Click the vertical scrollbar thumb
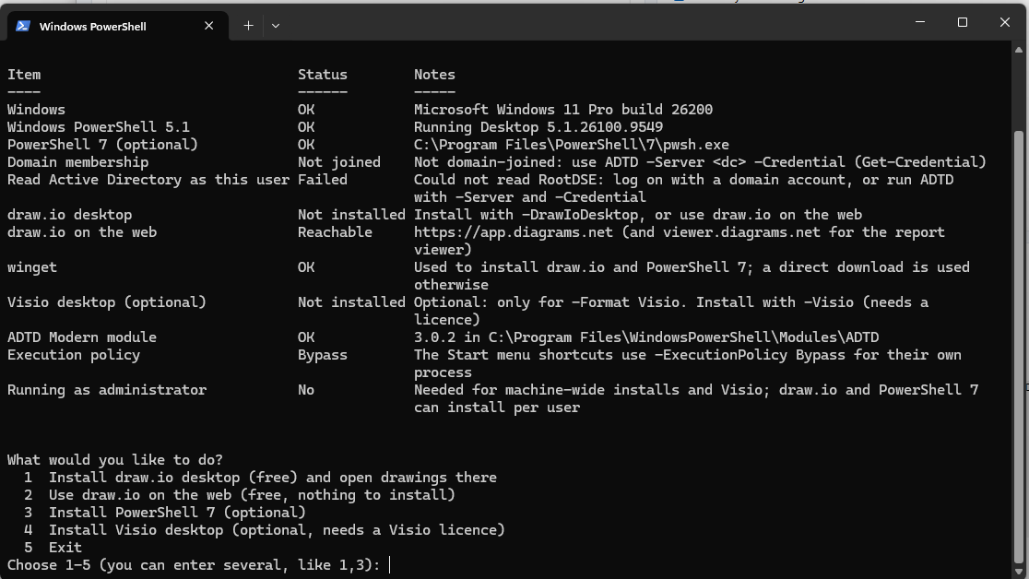The image size is (1029, 579). (1019, 345)
